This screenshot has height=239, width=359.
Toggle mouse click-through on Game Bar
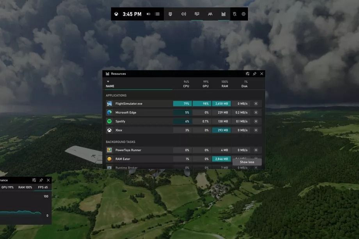click(x=235, y=14)
